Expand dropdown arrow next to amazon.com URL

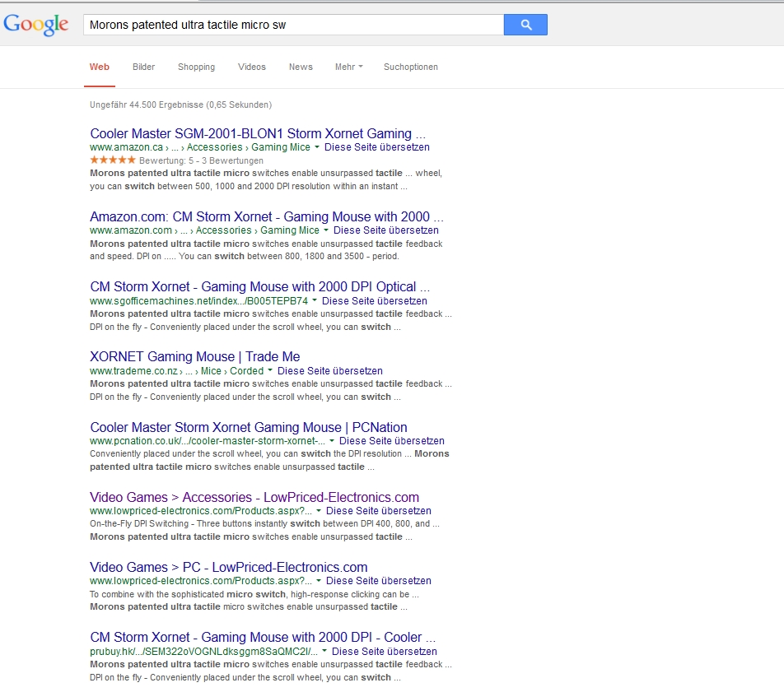[x=325, y=230]
